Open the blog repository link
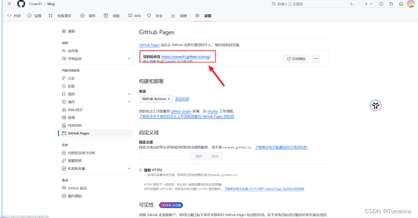Image resolution: width=418 pixels, height=218 pixels. click(x=51, y=4)
